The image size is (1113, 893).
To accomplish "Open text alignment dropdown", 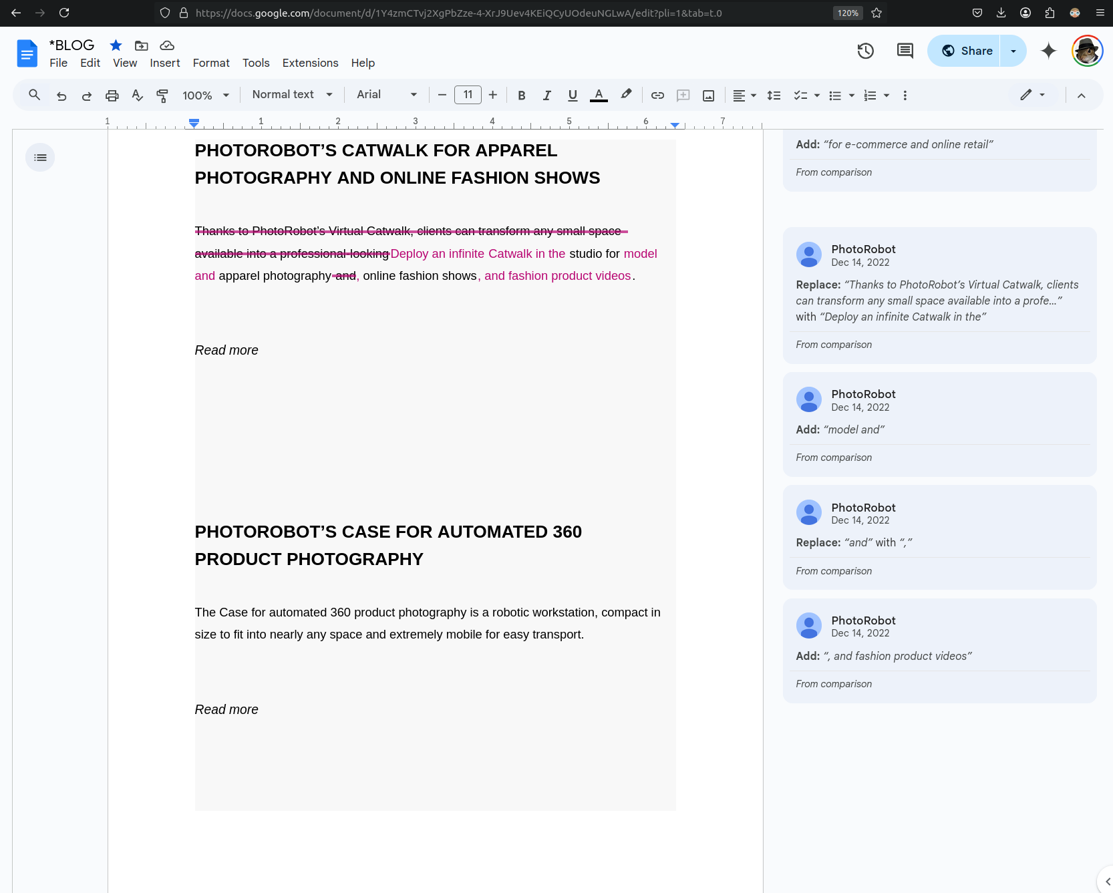I will point(744,96).
